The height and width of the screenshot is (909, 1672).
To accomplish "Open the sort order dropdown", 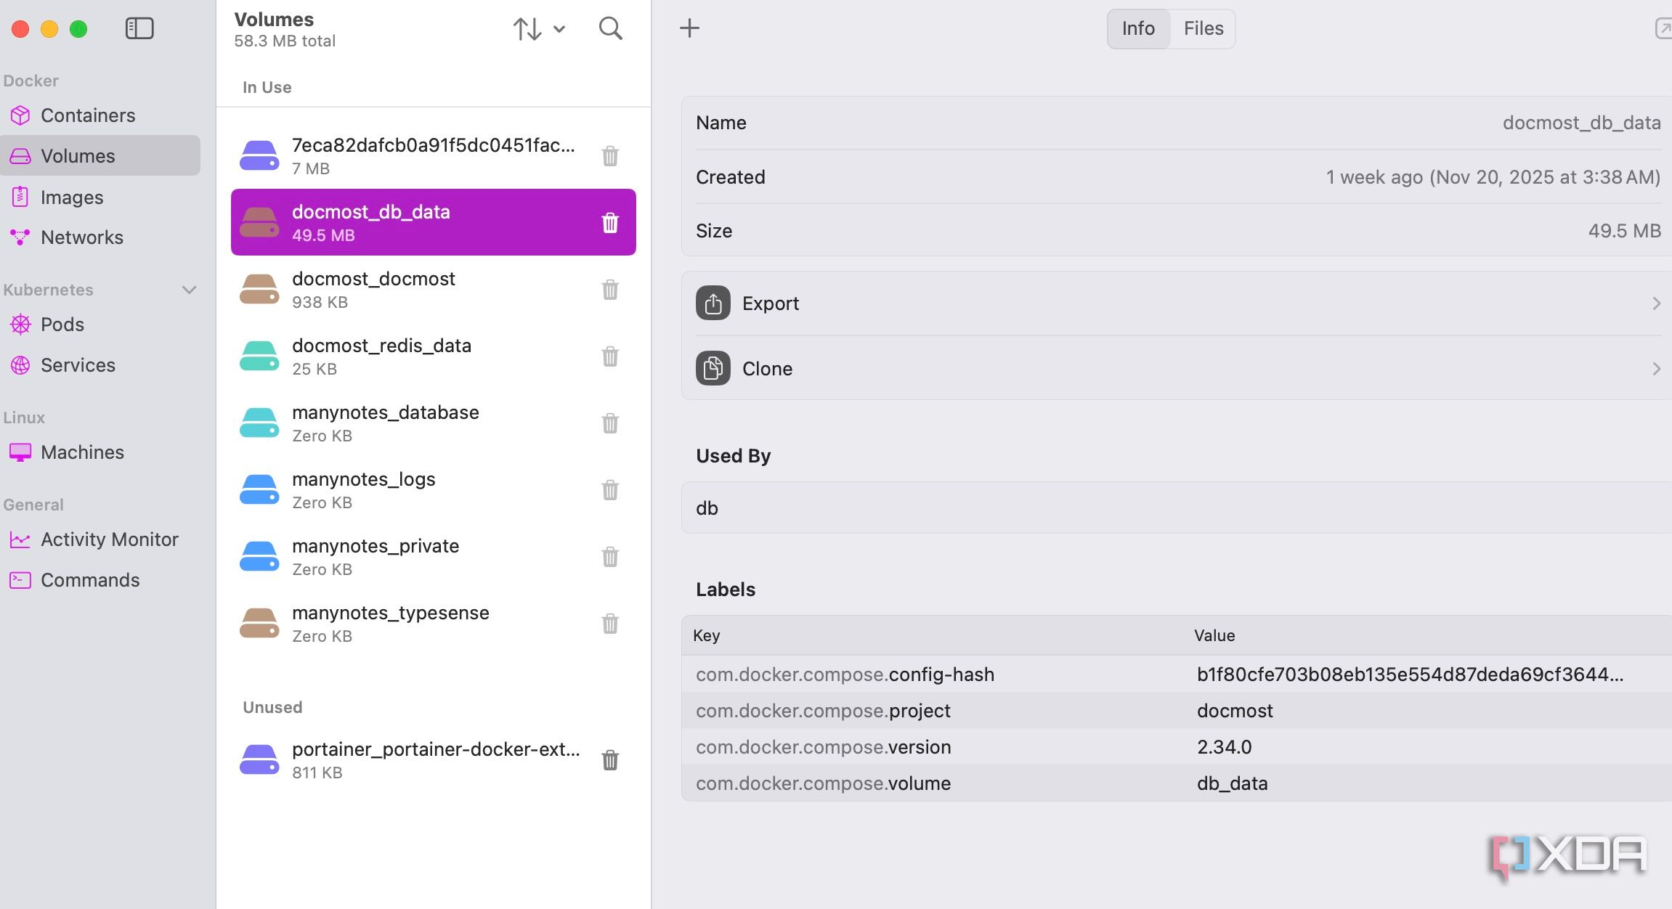I will [x=539, y=29].
